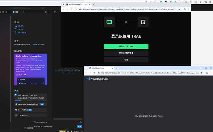Image resolution: width=213 pixels, height=132 pixels.
Task: Reload the Visual Studio Code callback page
Action: coord(94,73)
